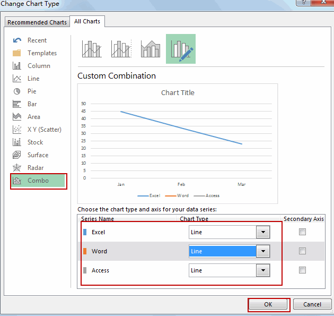The width and height of the screenshot is (334, 316).
Task: Click the Stock chart category icon
Action: click(17, 142)
